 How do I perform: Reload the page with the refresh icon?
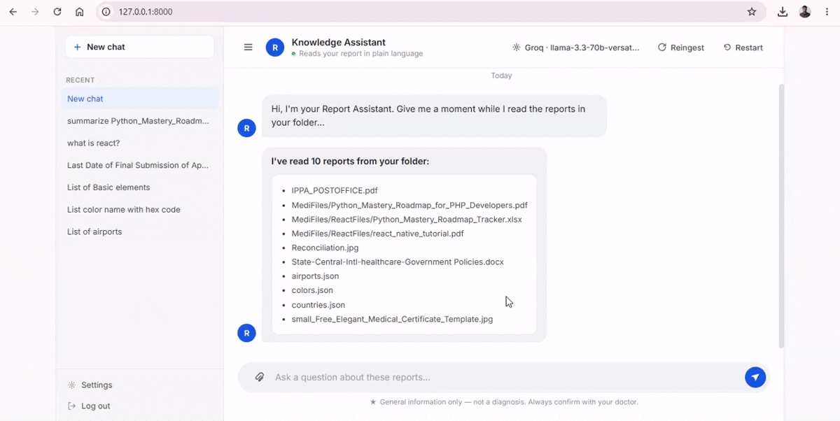pos(57,12)
